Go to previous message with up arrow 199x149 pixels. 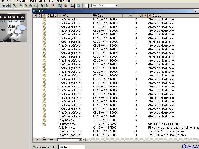click(x=42, y=6)
